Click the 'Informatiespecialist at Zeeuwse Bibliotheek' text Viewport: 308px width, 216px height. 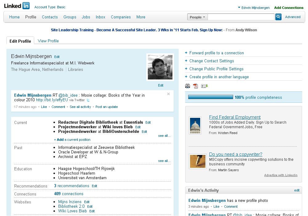96,147
